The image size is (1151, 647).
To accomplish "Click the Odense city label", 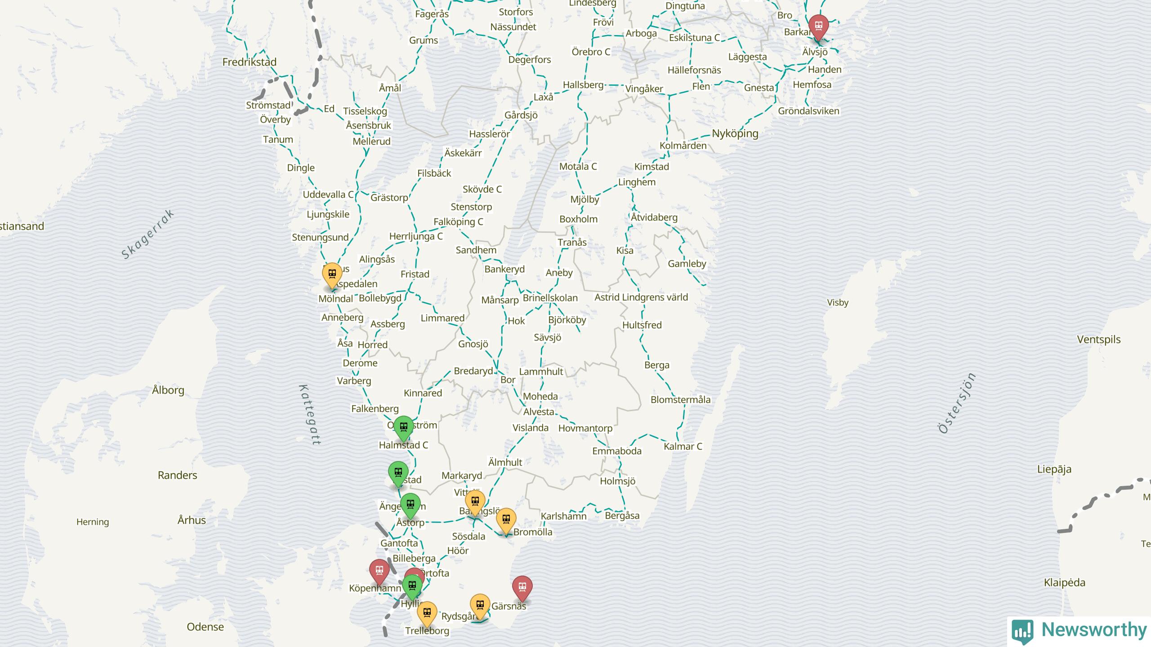I will [x=205, y=627].
